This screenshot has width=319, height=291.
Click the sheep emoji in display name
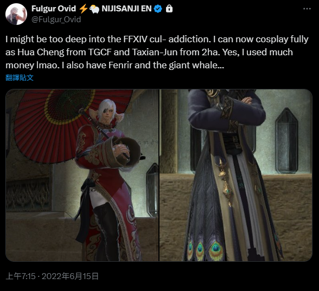[94, 9]
